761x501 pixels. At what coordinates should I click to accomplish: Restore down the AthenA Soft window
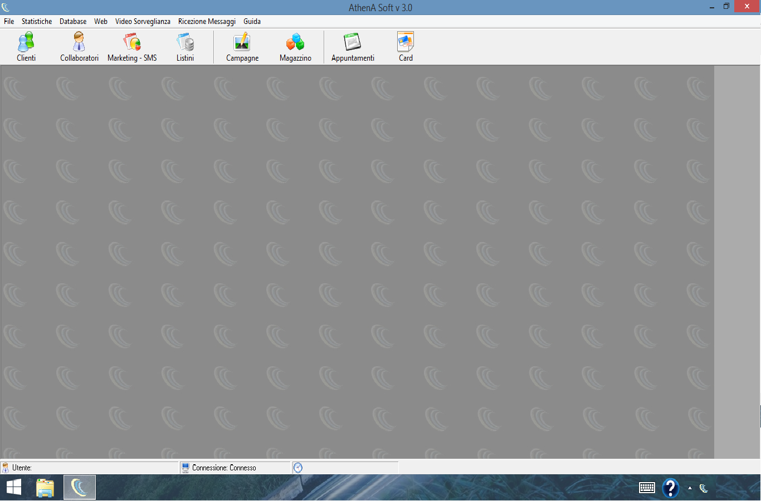click(x=726, y=7)
